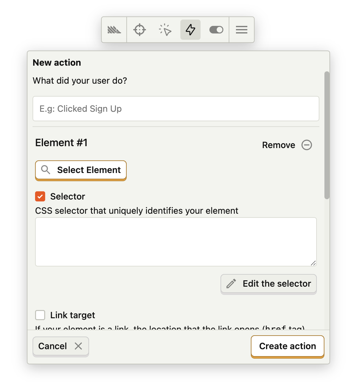The height and width of the screenshot is (382, 362).
Task: Enable the Link target checkbox
Action: [x=40, y=315]
